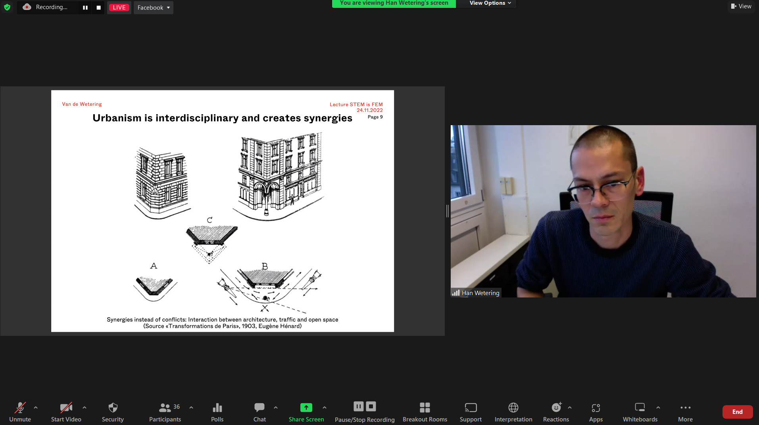Viewport: 759px width, 425px height.
Task: Expand video settings arrow next to Start Video
Action: (x=85, y=407)
